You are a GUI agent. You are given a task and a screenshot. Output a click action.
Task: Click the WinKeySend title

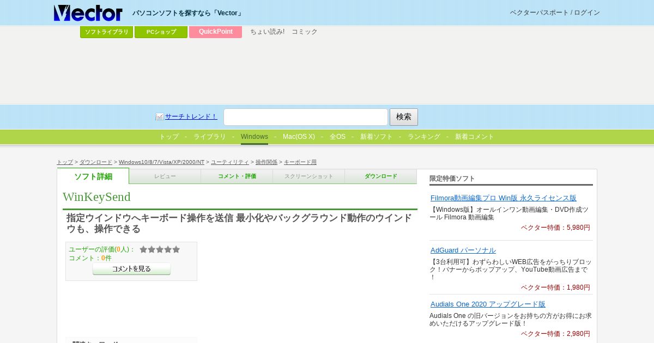click(x=96, y=197)
